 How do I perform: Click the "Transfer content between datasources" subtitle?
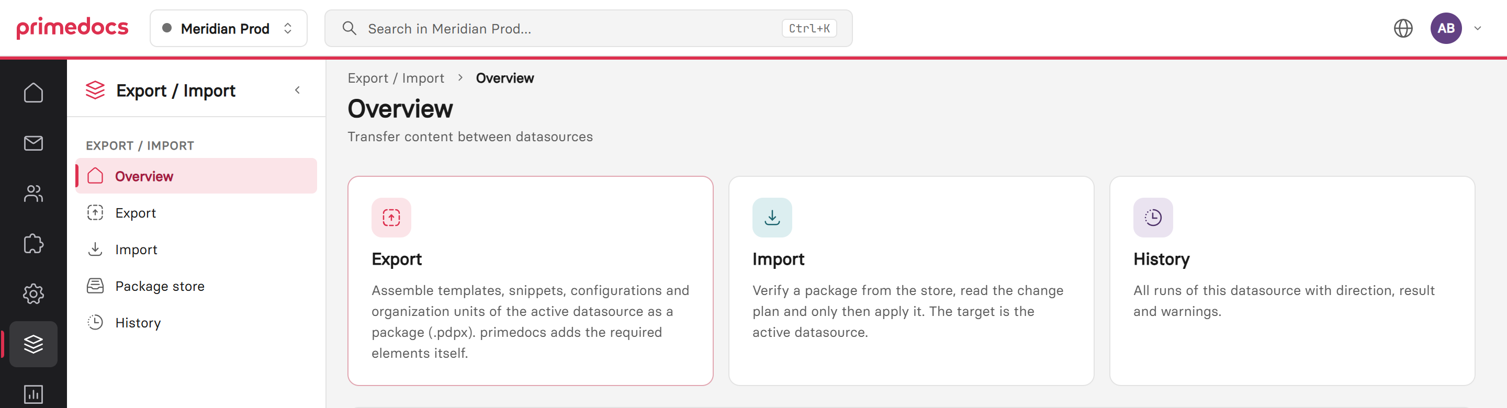(470, 137)
